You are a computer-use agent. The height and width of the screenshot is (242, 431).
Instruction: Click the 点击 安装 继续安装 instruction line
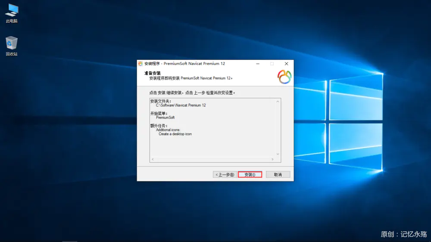coord(192,93)
